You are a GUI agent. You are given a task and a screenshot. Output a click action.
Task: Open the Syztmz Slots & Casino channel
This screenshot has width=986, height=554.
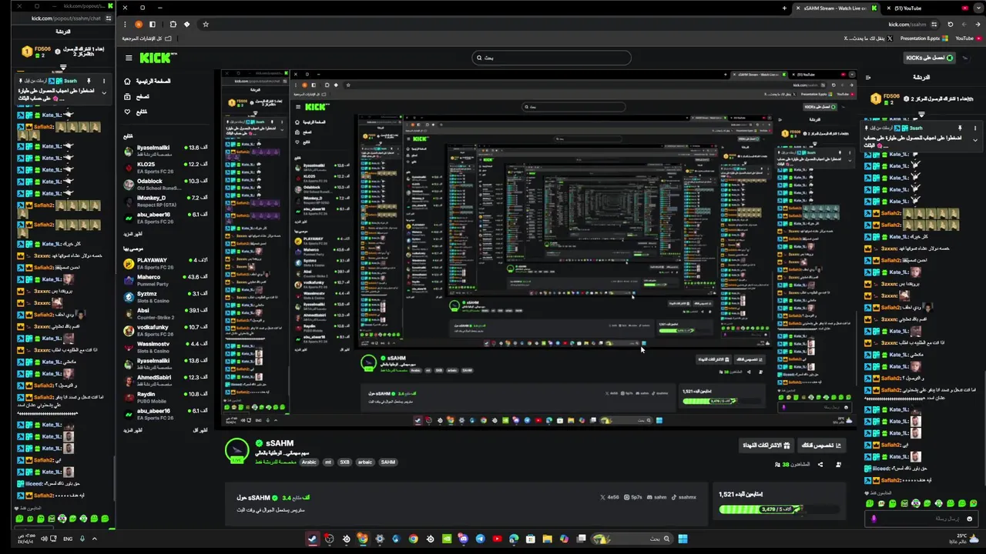click(166, 297)
